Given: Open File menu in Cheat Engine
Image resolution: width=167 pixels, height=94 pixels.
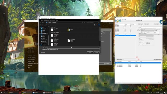Looking at the screenshot, I should click(x=116, y=19).
